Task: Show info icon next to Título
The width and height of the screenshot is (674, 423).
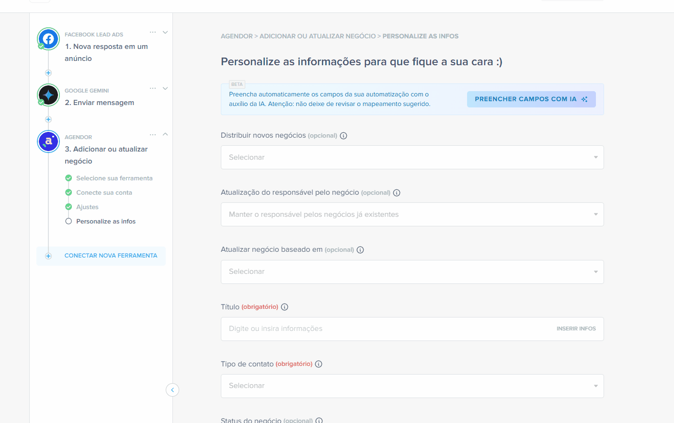Action: (285, 307)
